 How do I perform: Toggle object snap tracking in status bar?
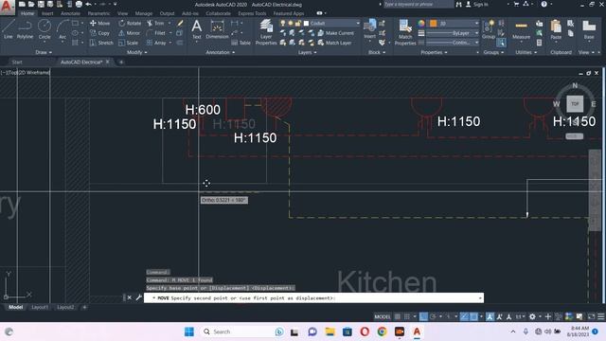pyautogui.click(x=464, y=316)
